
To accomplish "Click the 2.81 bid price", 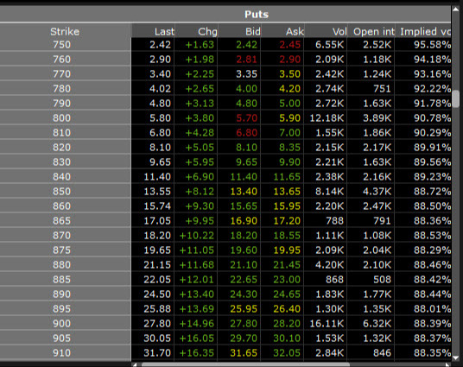I will (246, 60).
